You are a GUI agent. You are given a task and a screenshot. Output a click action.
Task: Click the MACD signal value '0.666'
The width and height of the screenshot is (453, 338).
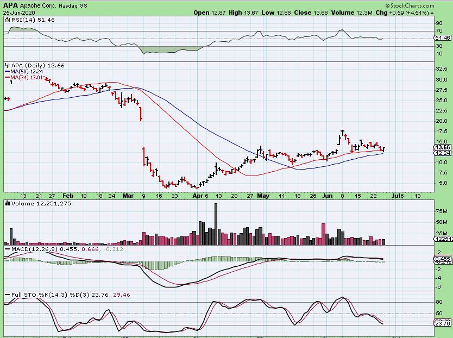[90, 249]
